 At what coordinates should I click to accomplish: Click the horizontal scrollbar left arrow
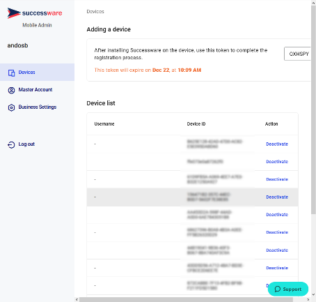pyautogui.click(x=77, y=300)
